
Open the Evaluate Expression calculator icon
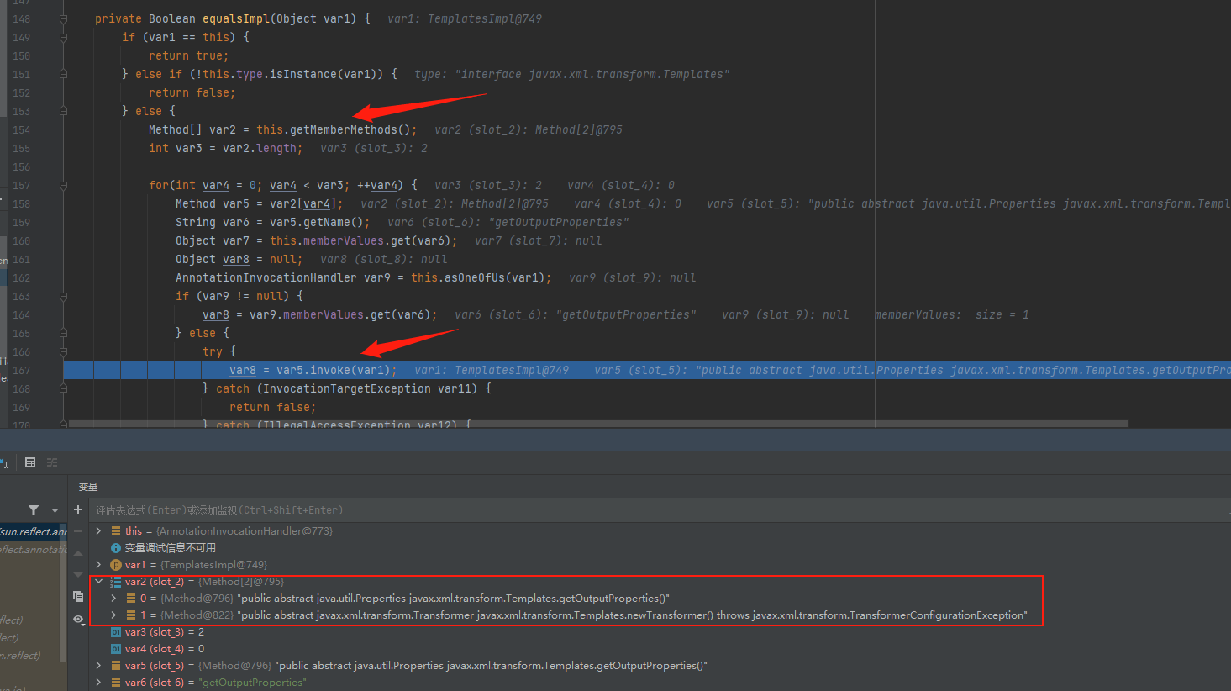click(x=30, y=462)
